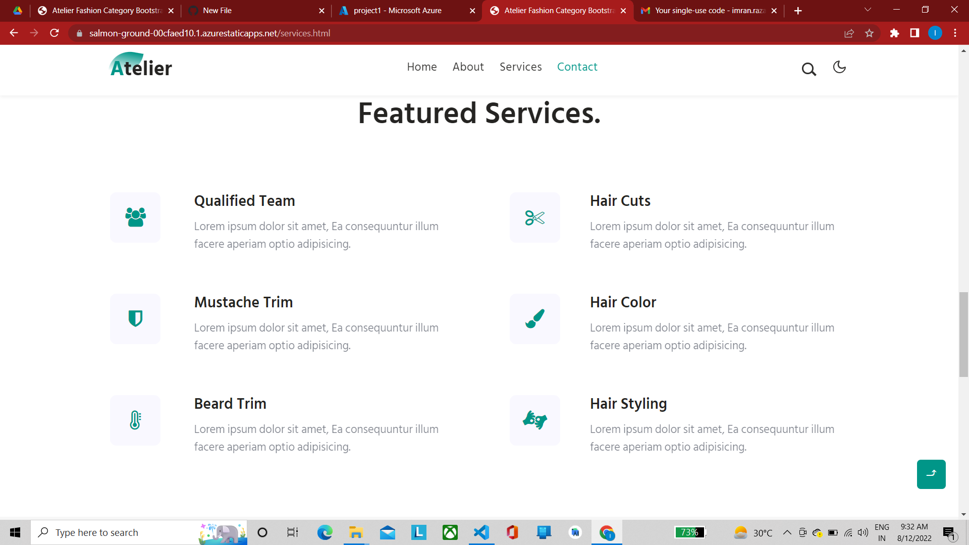Click the scroll-to-top button
This screenshot has height=545, width=969.
(x=931, y=474)
